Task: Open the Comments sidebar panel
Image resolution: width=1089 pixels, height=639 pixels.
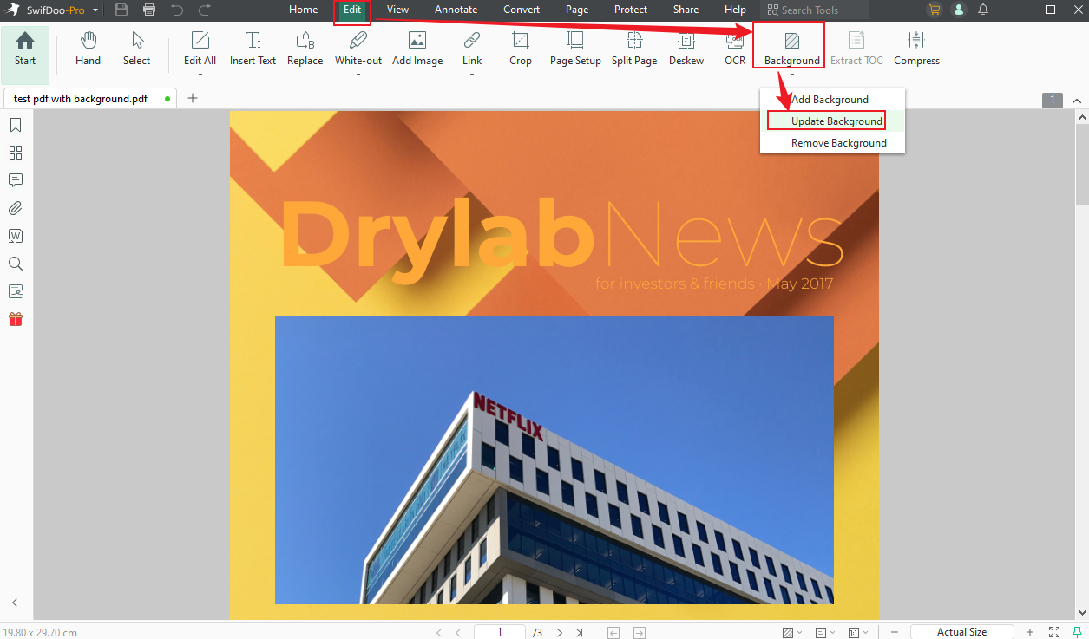Action: (x=16, y=180)
